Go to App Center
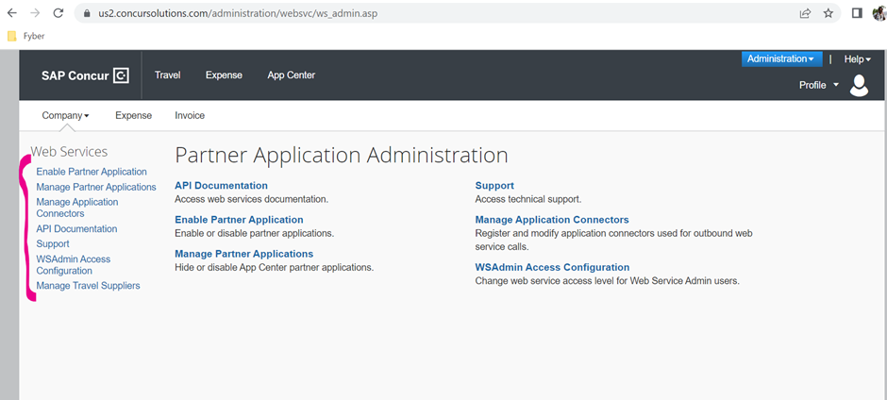This screenshot has height=400, width=887. point(292,75)
